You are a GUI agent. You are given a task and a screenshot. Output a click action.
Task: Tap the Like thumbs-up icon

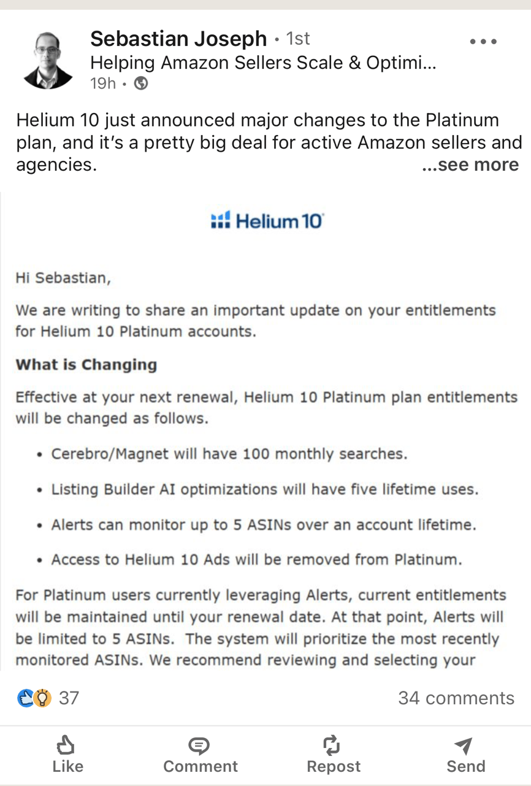click(66, 745)
